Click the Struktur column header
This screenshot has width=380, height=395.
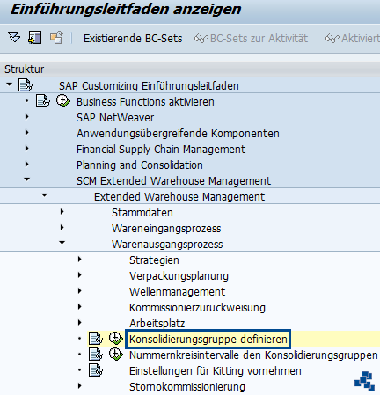(x=25, y=69)
